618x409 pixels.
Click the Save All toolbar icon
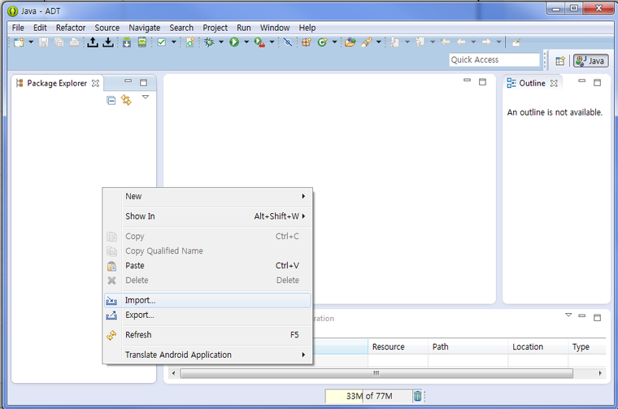tap(59, 42)
